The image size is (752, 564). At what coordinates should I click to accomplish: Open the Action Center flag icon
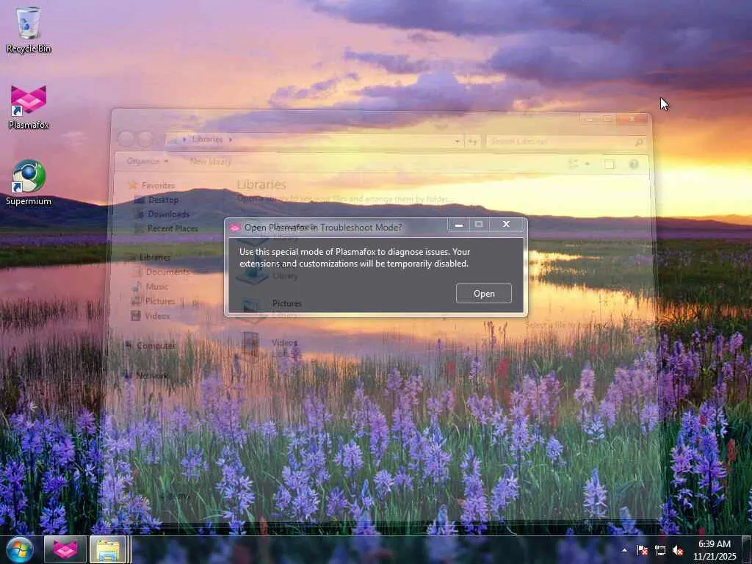(642, 550)
